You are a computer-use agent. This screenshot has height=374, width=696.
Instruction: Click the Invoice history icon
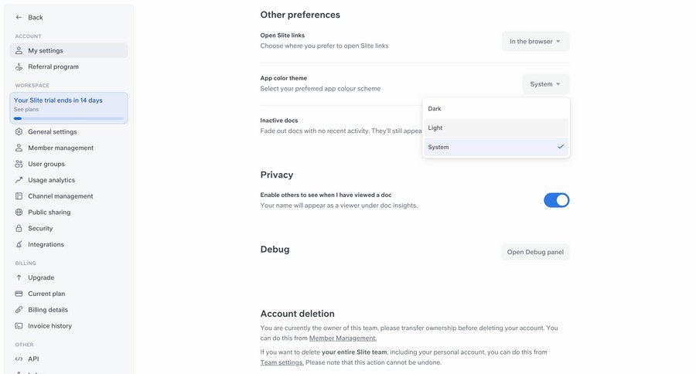[19, 326]
